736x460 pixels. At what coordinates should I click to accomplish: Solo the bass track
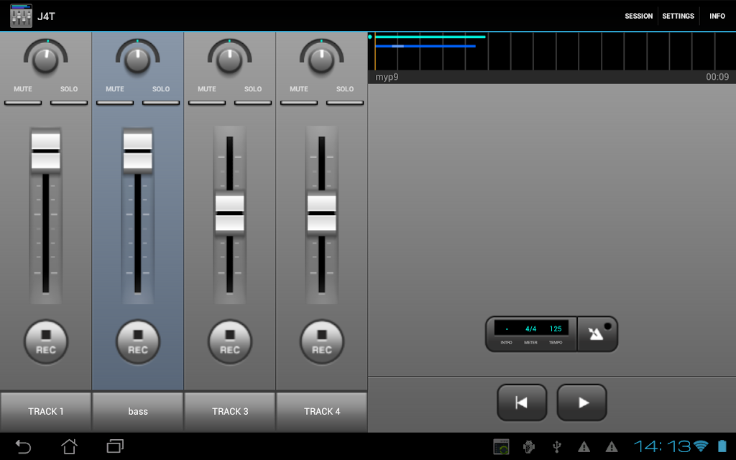(161, 102)
